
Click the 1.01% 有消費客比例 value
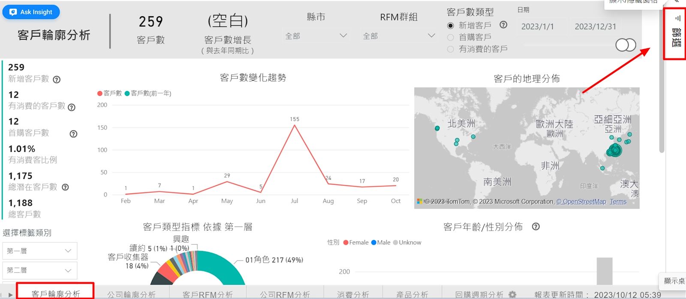[x=22, y=149]
